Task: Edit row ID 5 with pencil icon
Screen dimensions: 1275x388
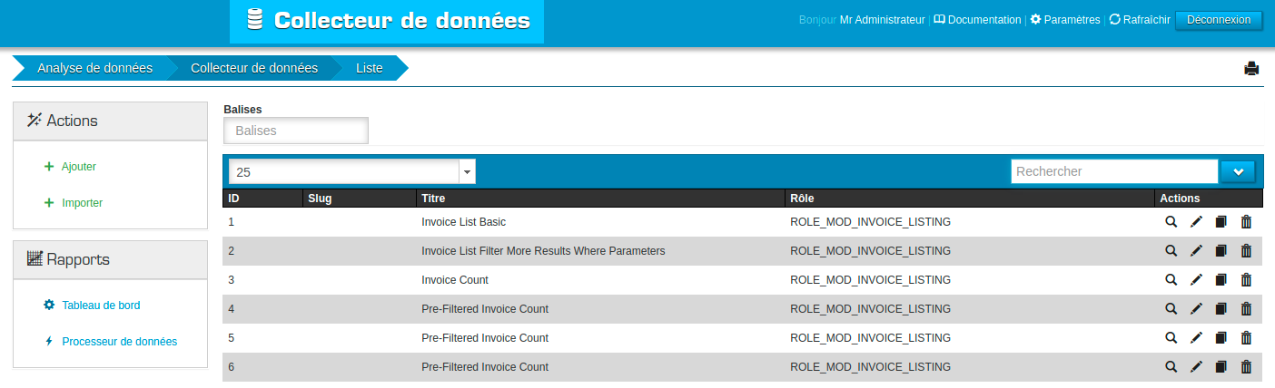Action: (x=1196, y=338)
